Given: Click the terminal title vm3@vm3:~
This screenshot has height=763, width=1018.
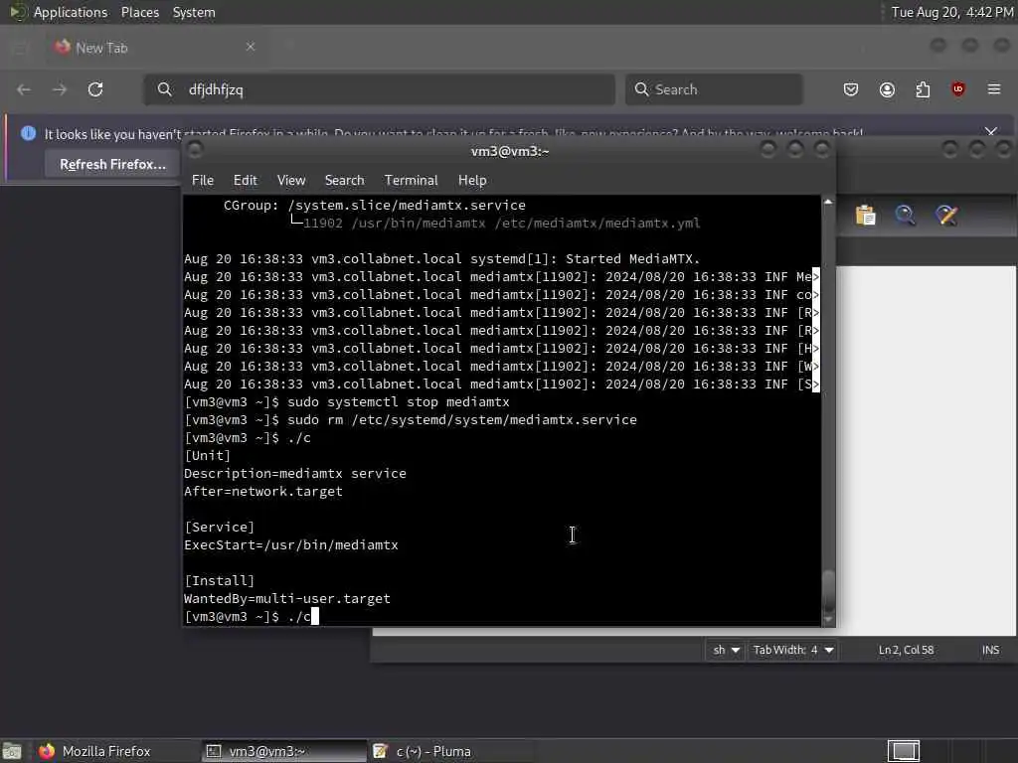Looking at the screenshot, I should coord(510,151).
